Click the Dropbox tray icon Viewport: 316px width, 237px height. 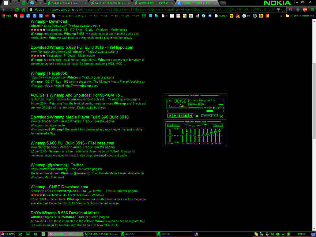pyautogui.click(x=267, y=234)
